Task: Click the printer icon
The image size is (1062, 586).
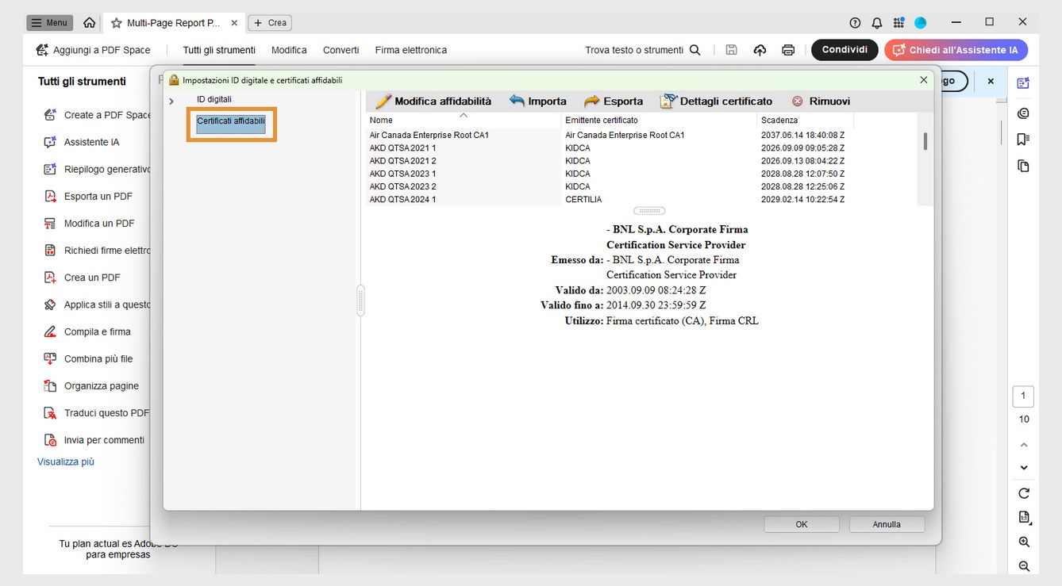Action: tap(788, 50)
